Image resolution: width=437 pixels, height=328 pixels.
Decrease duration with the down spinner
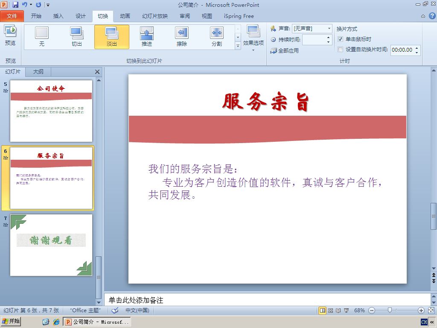click(x=328, y=42)
